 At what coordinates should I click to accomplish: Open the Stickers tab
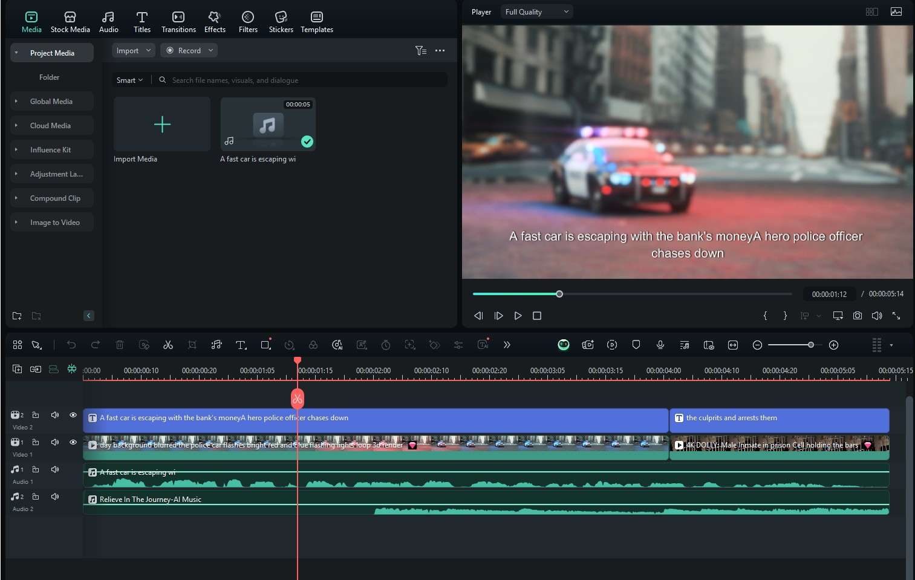(281, 22)
